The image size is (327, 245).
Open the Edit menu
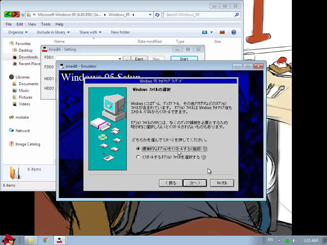20,24
